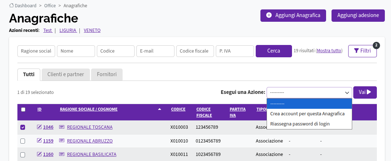Click code cell X010003
This screenshot has width=391, height=161.
(179, 127)
